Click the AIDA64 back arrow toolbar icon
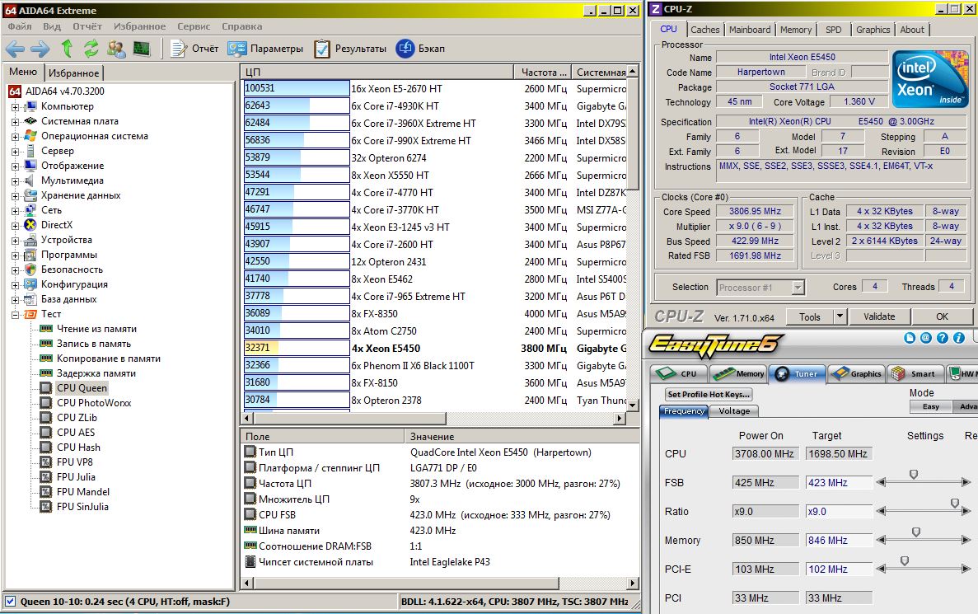The height and width of the screenshot is (614, 978). [x=15, y=49]
